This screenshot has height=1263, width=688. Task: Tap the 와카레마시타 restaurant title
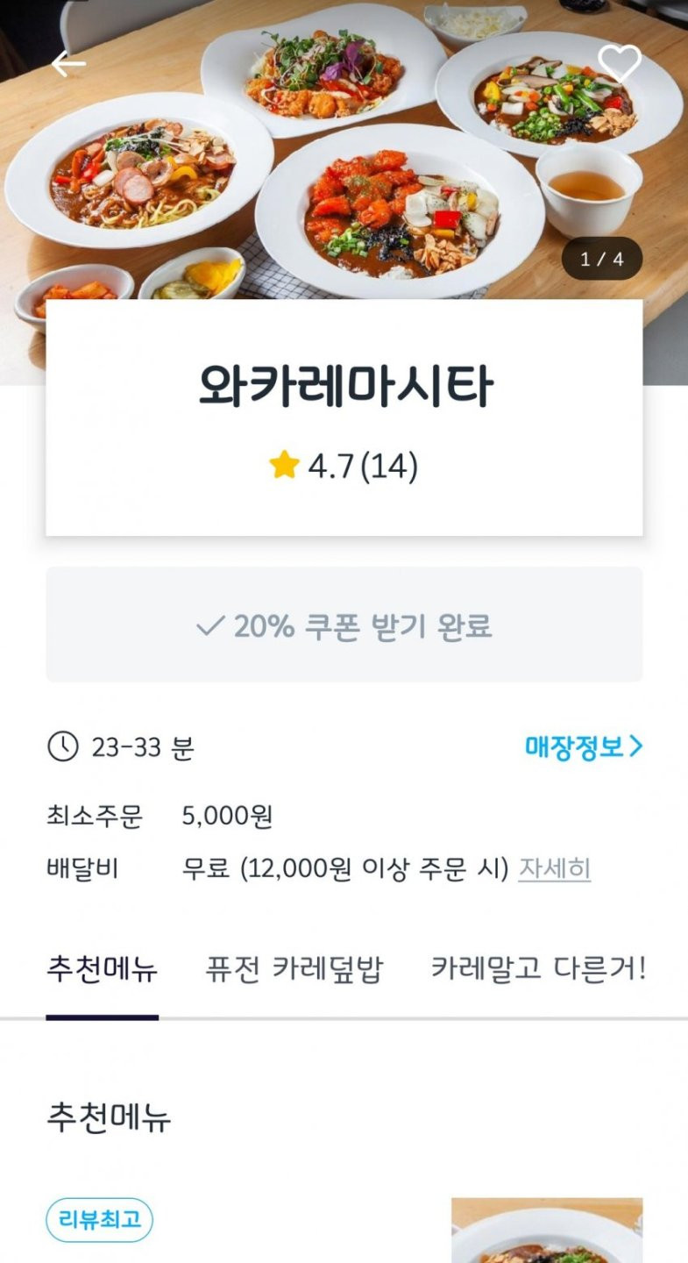click(344, 387)
